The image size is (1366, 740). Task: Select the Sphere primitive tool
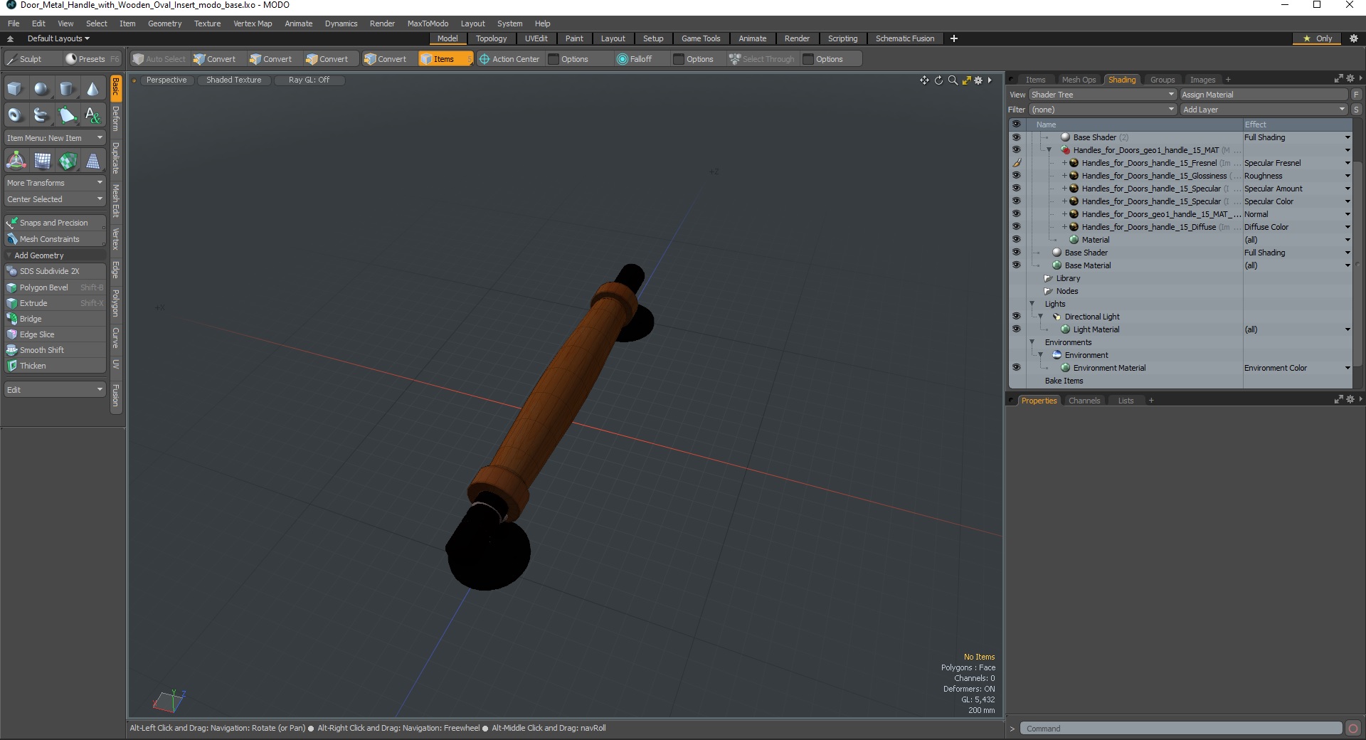pos(41,89)
